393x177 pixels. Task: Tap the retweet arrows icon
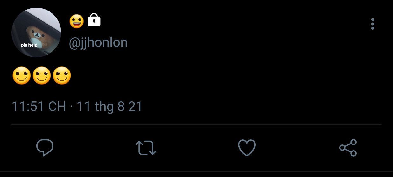tap(146, 148)
